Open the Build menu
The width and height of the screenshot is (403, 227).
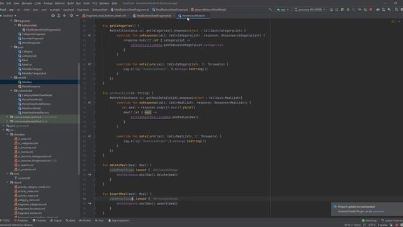(71, 3)
